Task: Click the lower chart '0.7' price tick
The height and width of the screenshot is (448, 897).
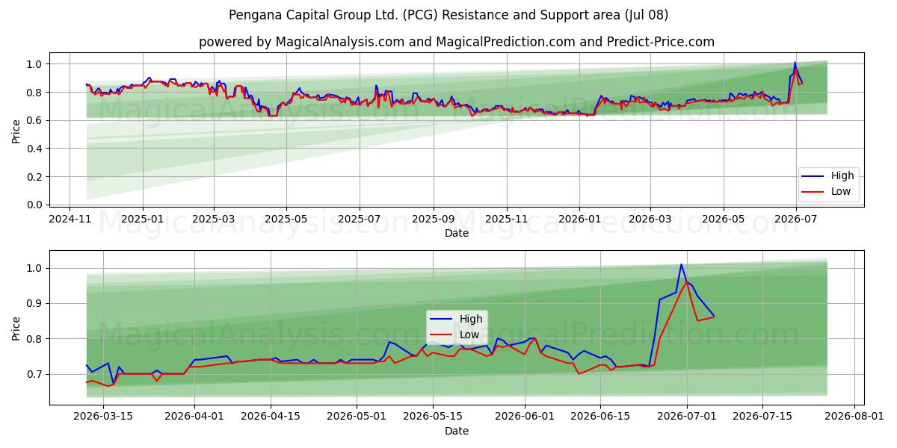Action: click(x=37, y=374)
